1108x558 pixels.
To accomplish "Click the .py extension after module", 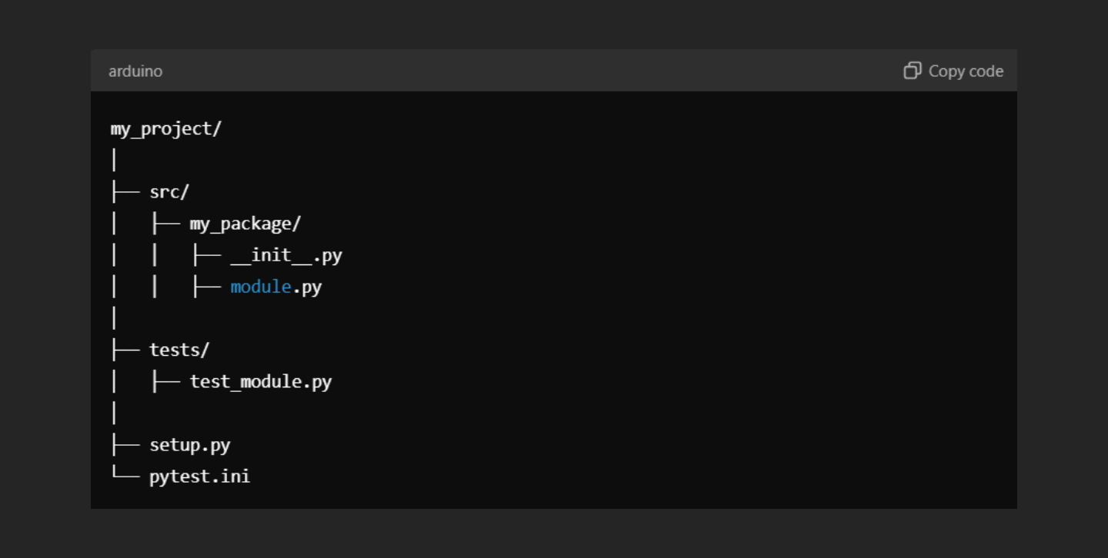I will [307, 287].
